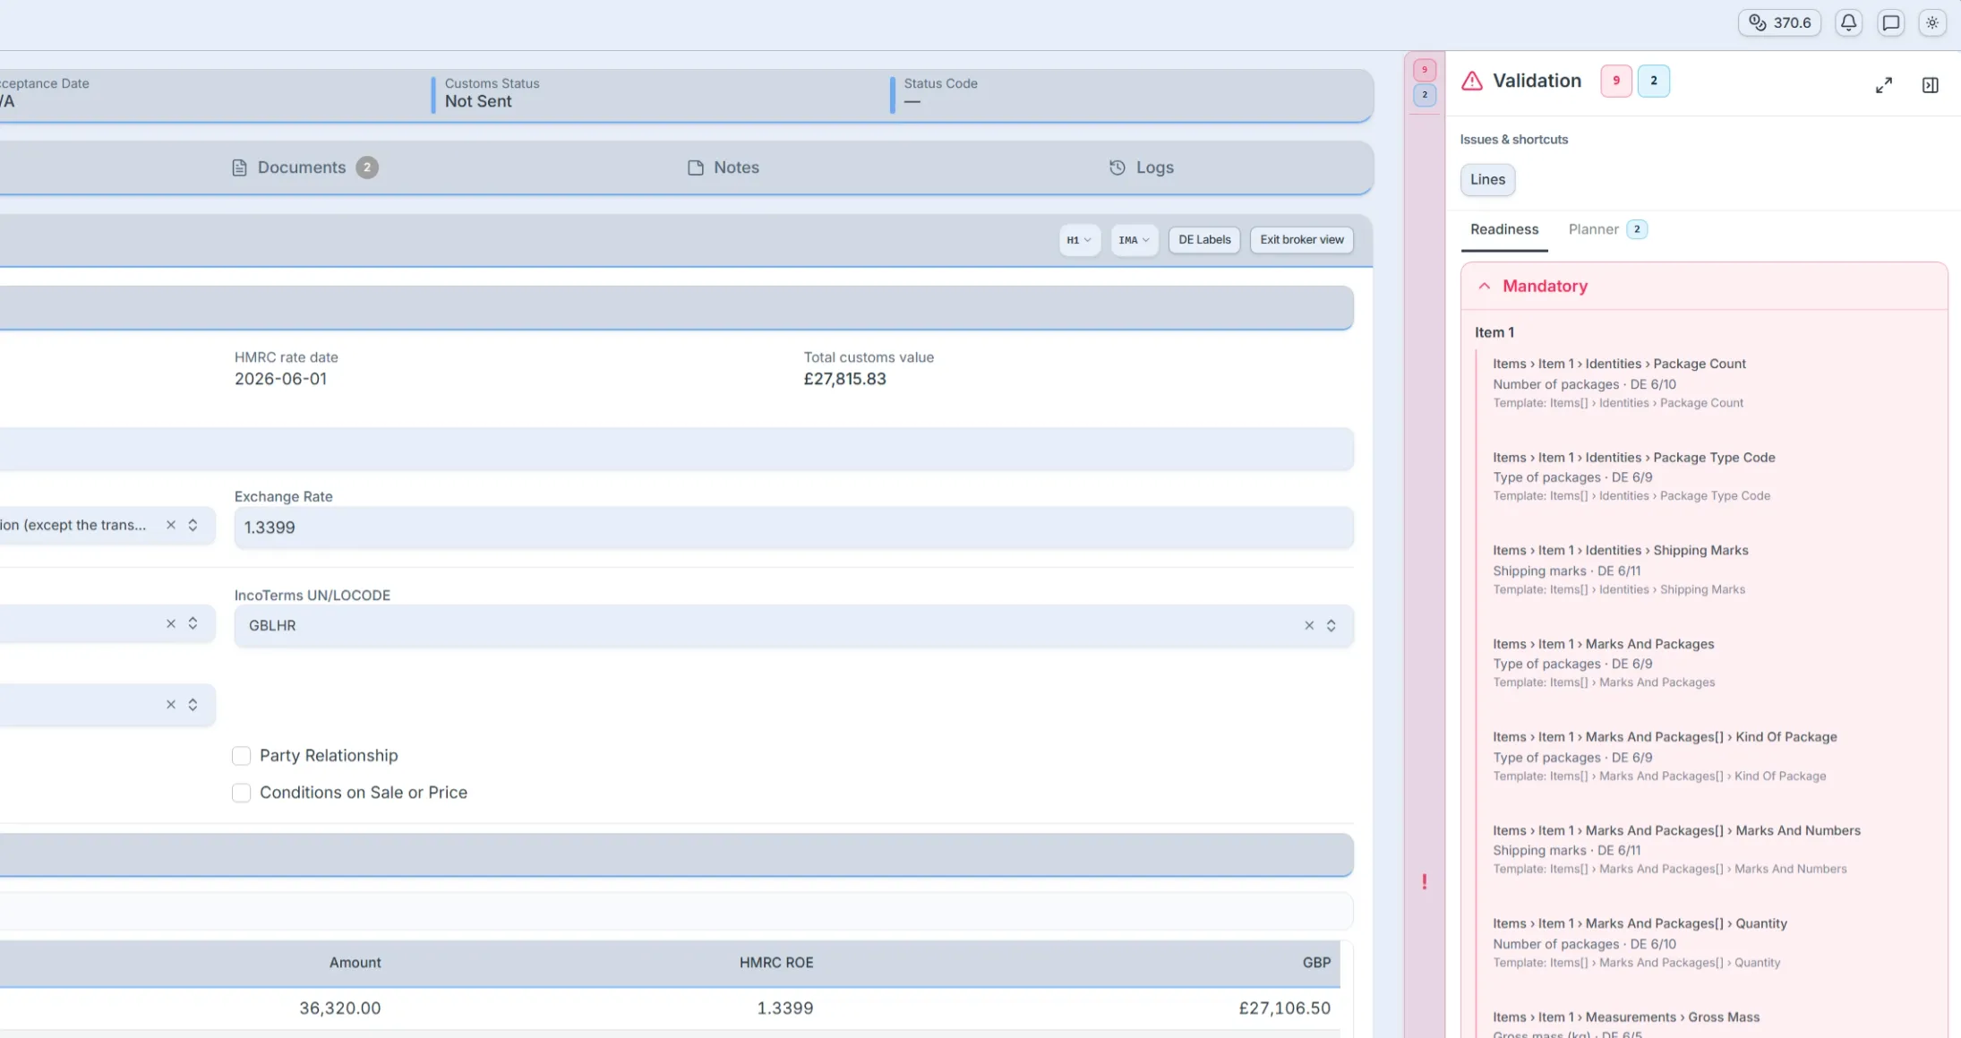Click the Total customs value £27,815.83
Viewport: 1961px width, 1038px height.
[x=844, y=379]
